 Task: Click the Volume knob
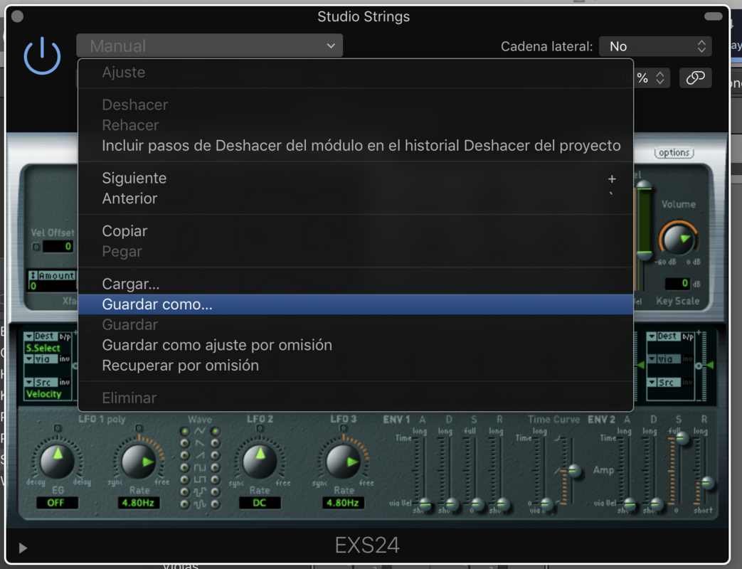pyautogui.click(x=678, y=239)
